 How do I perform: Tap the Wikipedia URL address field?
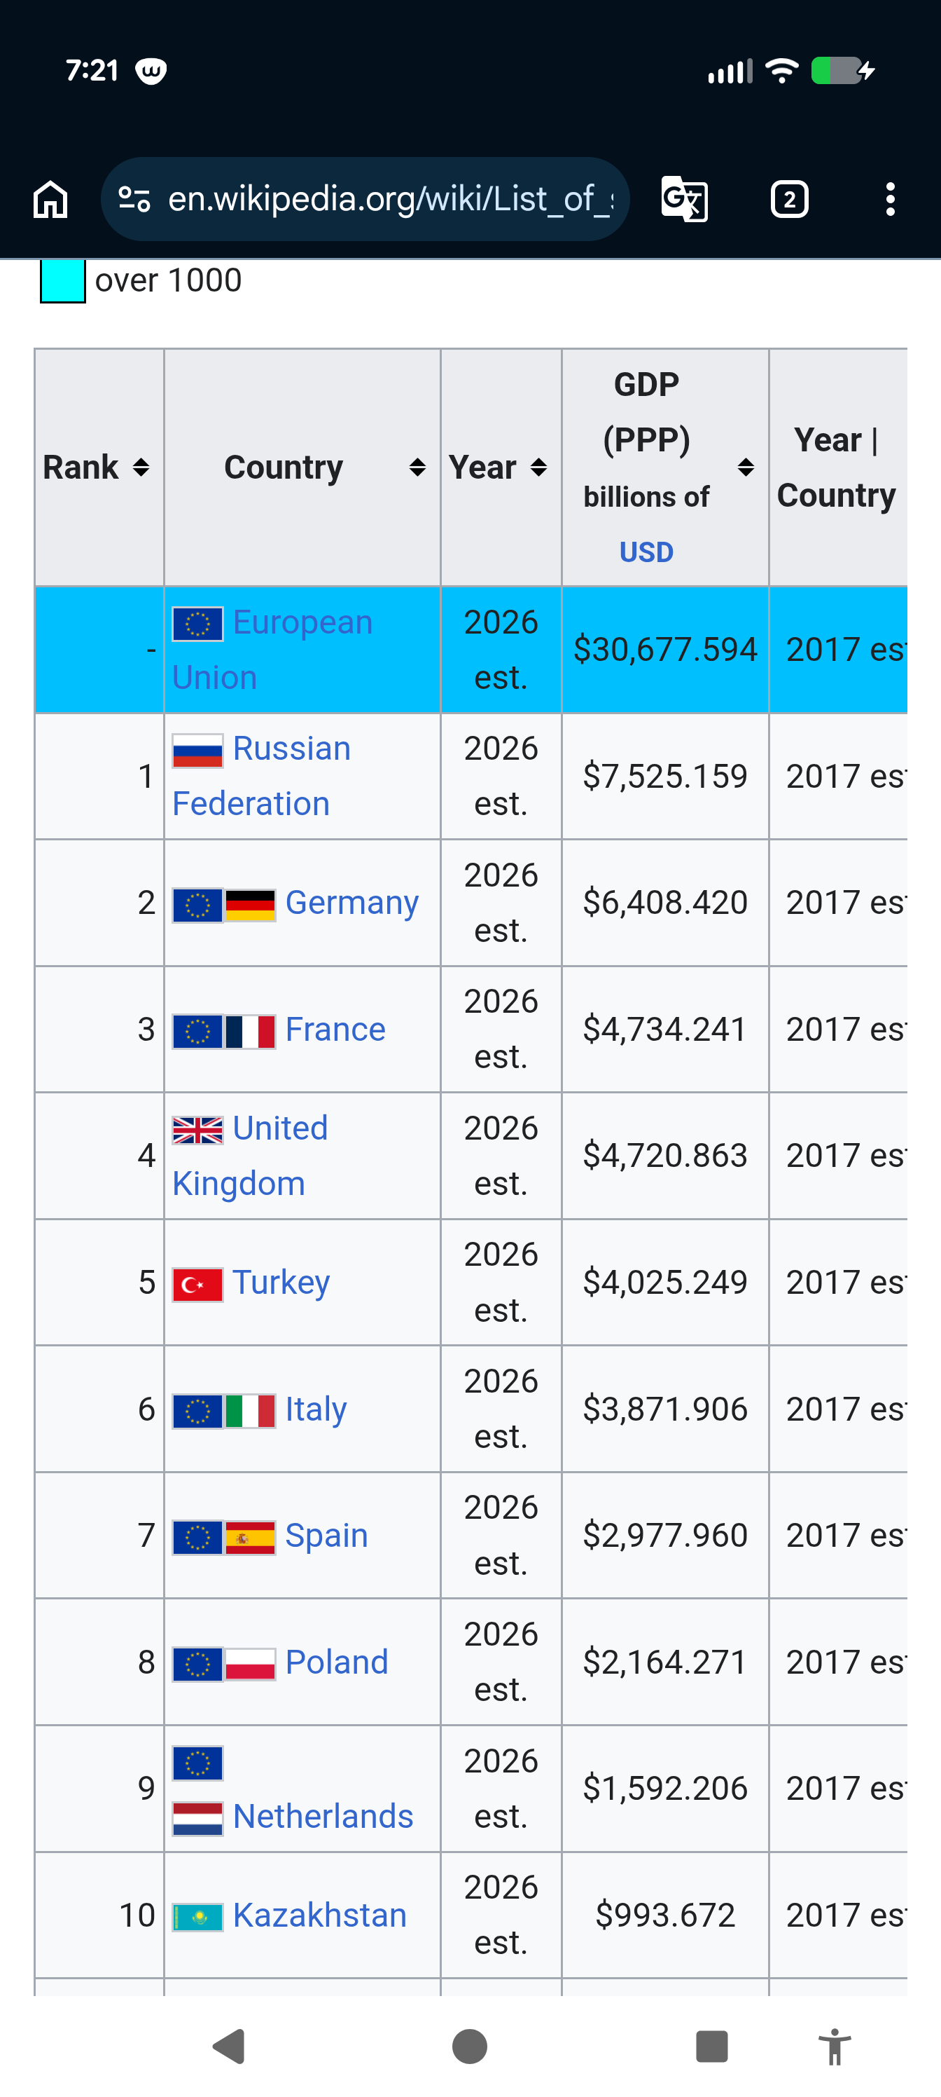coord(365,198)
